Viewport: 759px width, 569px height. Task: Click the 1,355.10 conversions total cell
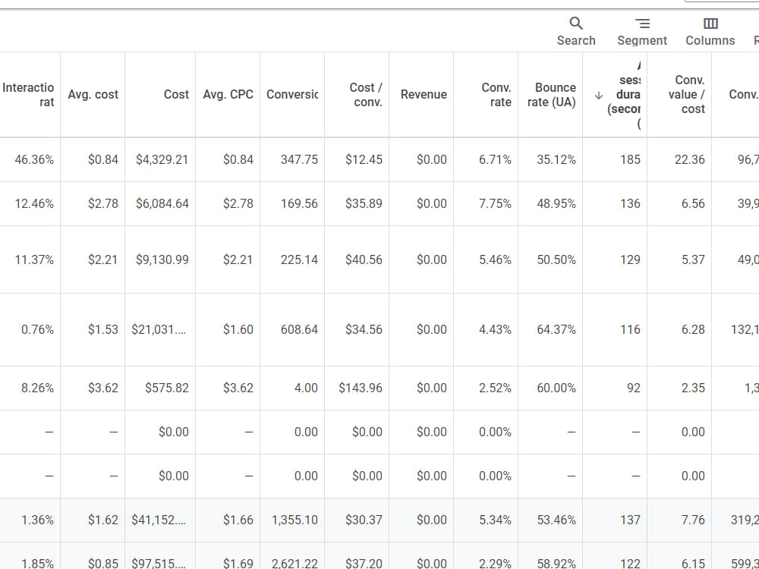tap(294, 520)
